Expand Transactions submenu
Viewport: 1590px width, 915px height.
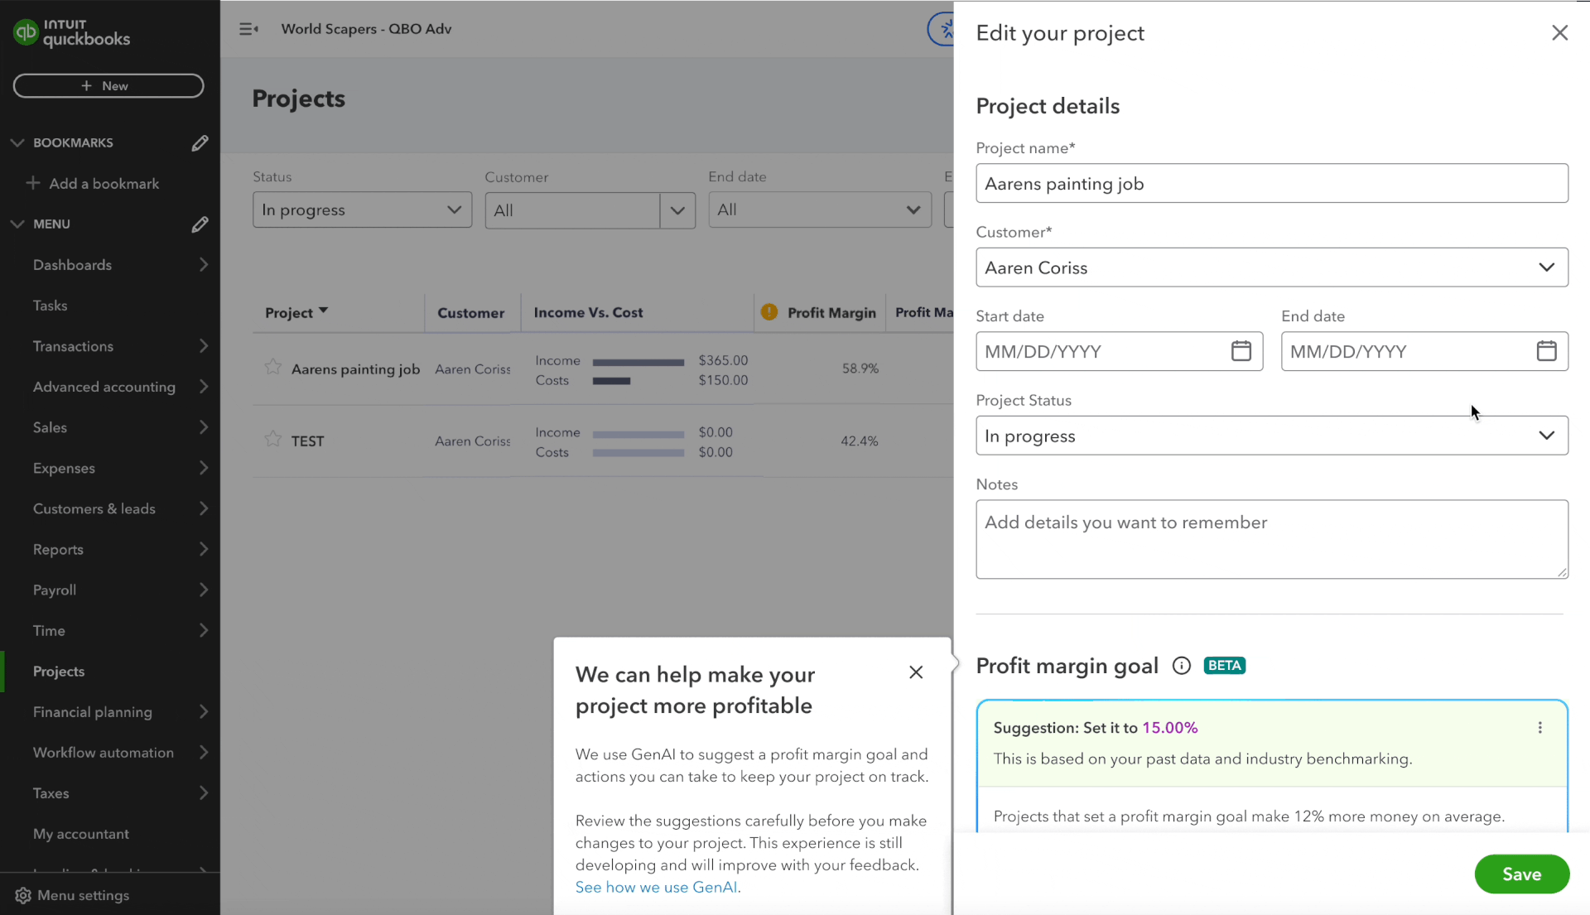point(204,346)
